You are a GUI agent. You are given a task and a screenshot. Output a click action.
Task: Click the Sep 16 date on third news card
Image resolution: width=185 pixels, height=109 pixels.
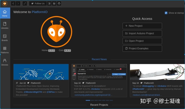(136, 83)
